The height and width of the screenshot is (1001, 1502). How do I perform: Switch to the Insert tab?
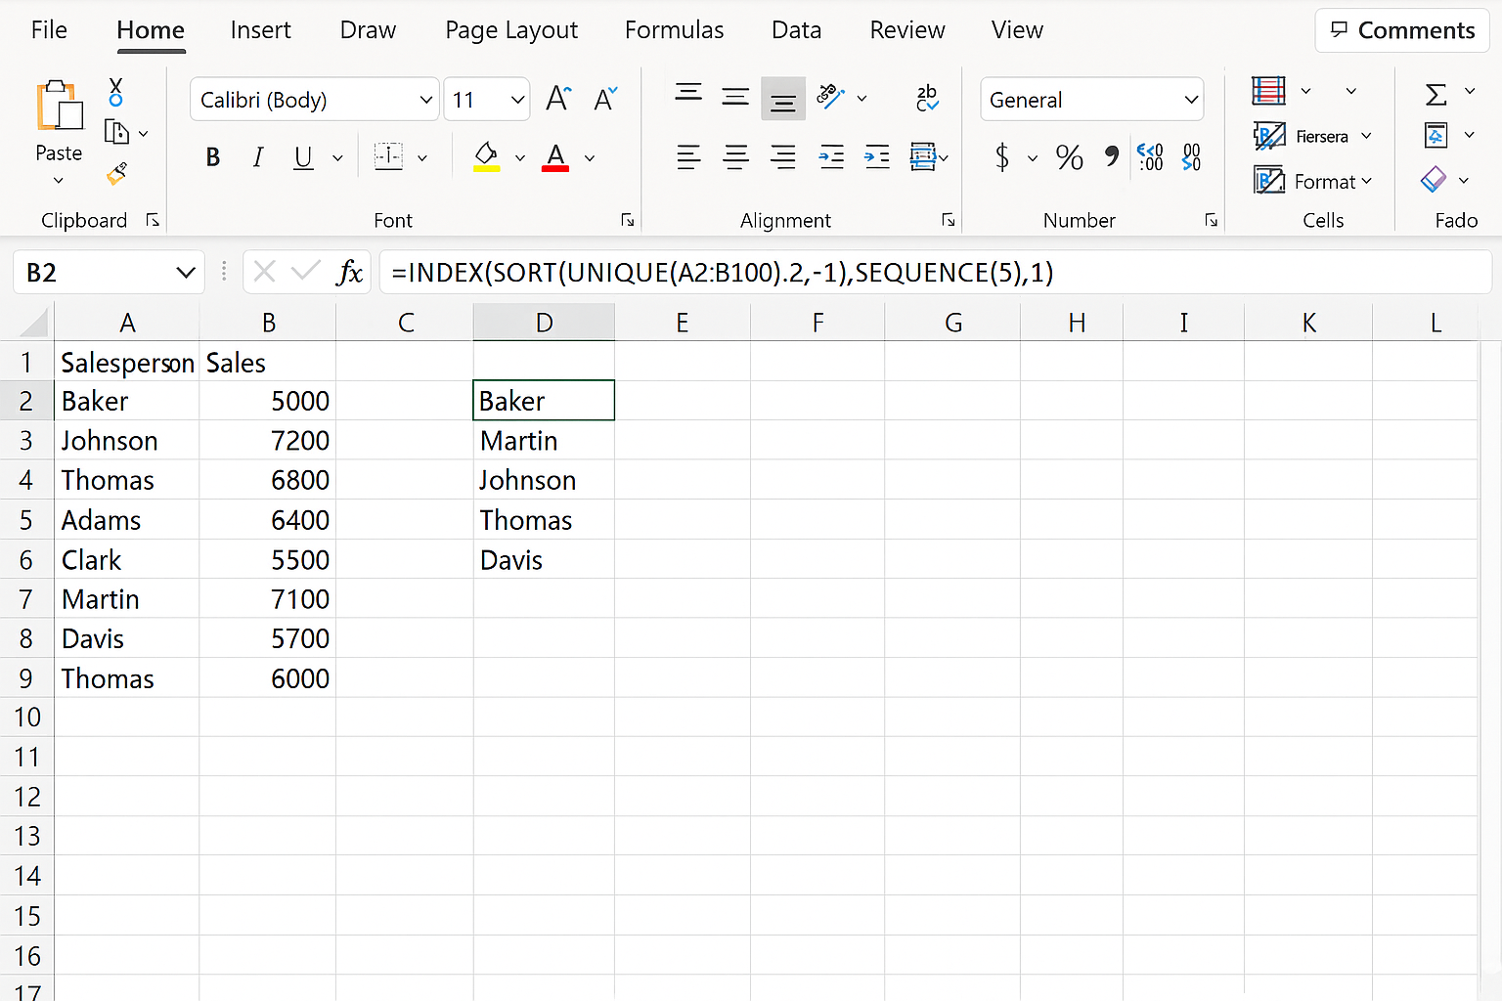point(260,30)
